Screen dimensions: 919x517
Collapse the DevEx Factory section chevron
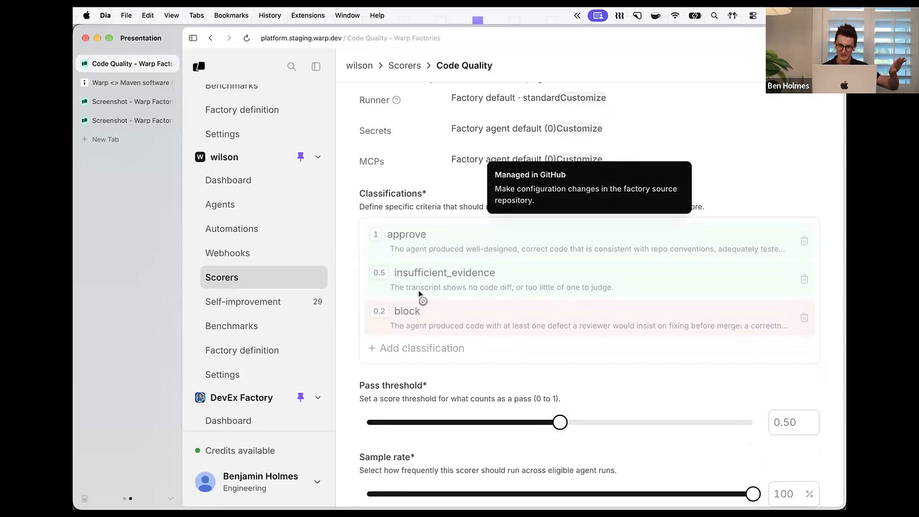click(317, 397)
